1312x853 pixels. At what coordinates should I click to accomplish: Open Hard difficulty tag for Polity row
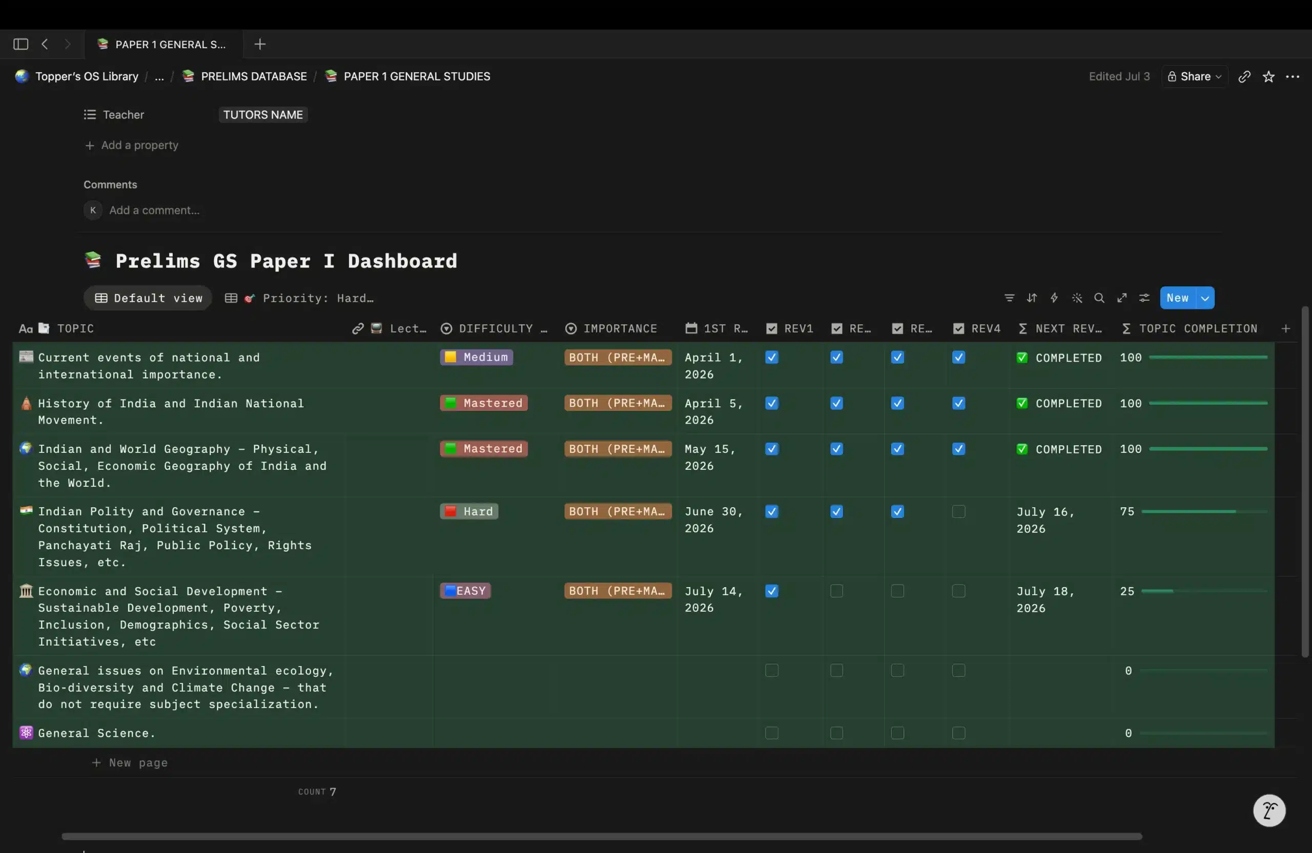click(x=469, y=511)
